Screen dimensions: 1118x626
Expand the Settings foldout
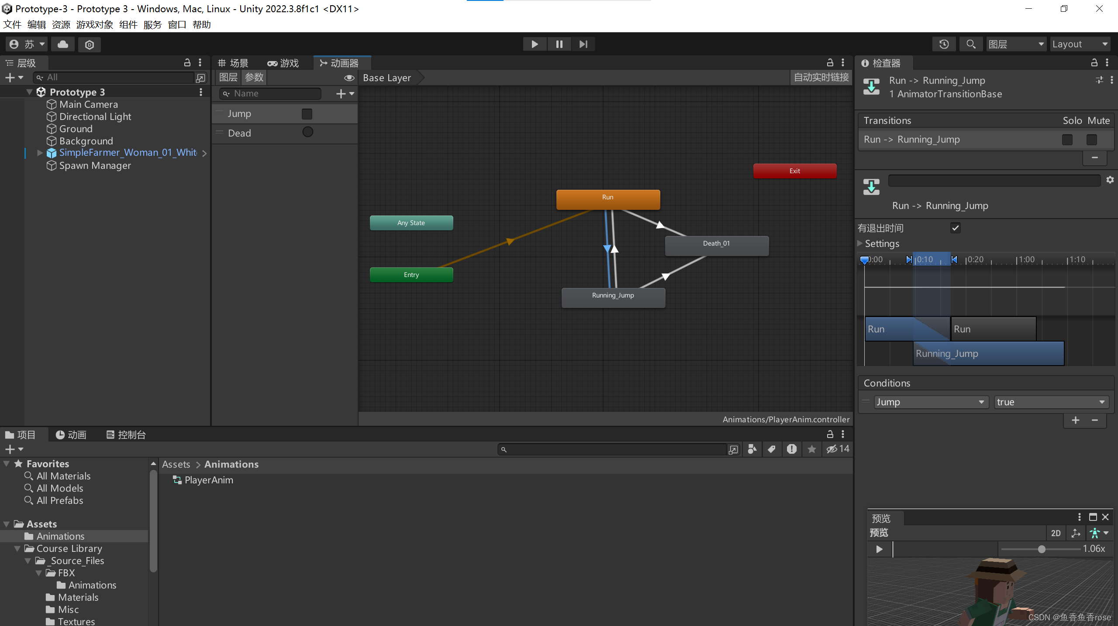click(x=859, y=243)
